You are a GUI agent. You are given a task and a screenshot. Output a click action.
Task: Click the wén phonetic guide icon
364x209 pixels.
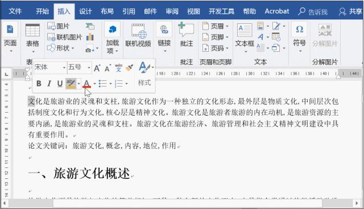coord(118,68)
